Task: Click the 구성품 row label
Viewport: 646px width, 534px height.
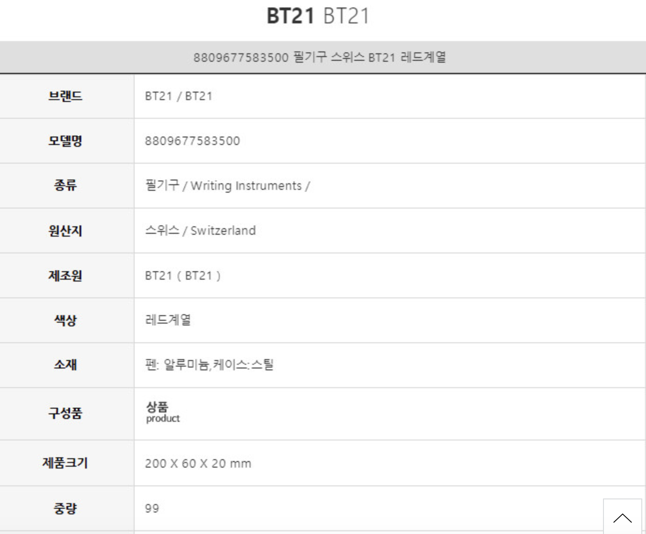Action: click(65, 413)
